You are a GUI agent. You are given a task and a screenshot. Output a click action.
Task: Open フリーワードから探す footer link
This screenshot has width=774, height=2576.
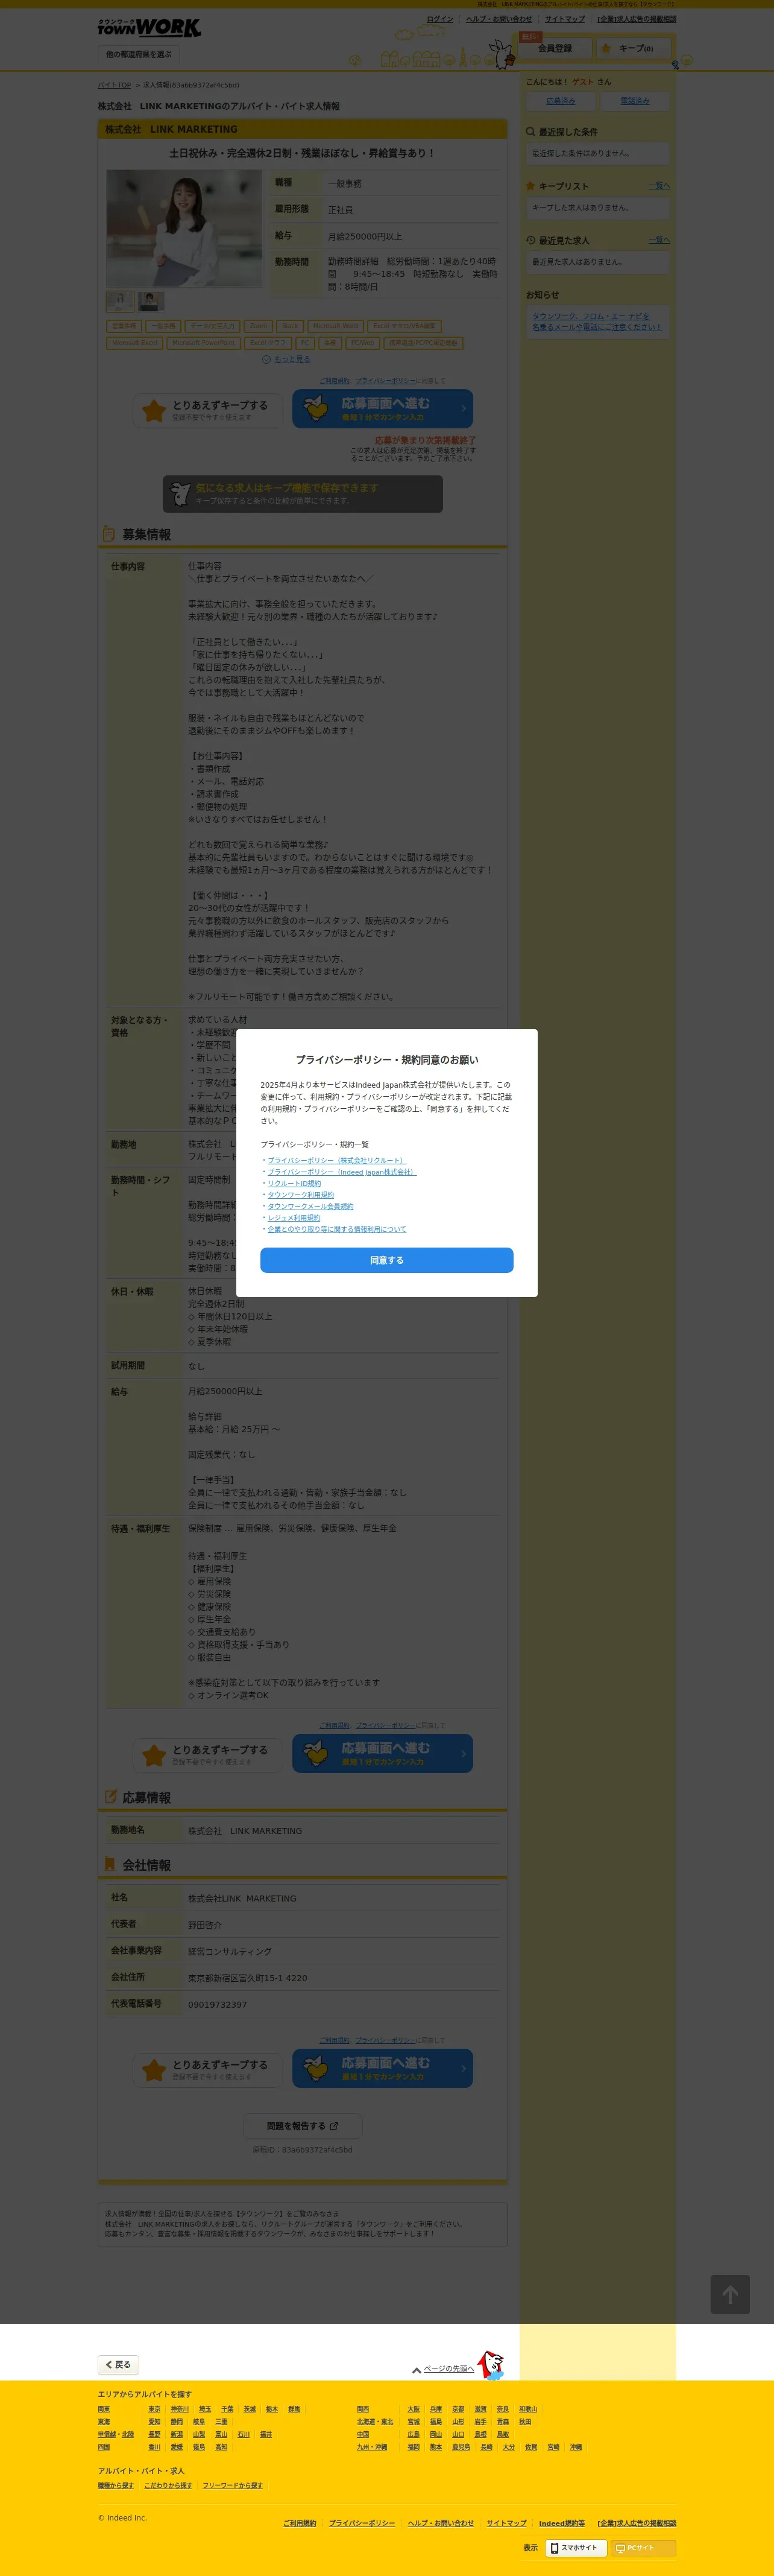click(233, 2485)
